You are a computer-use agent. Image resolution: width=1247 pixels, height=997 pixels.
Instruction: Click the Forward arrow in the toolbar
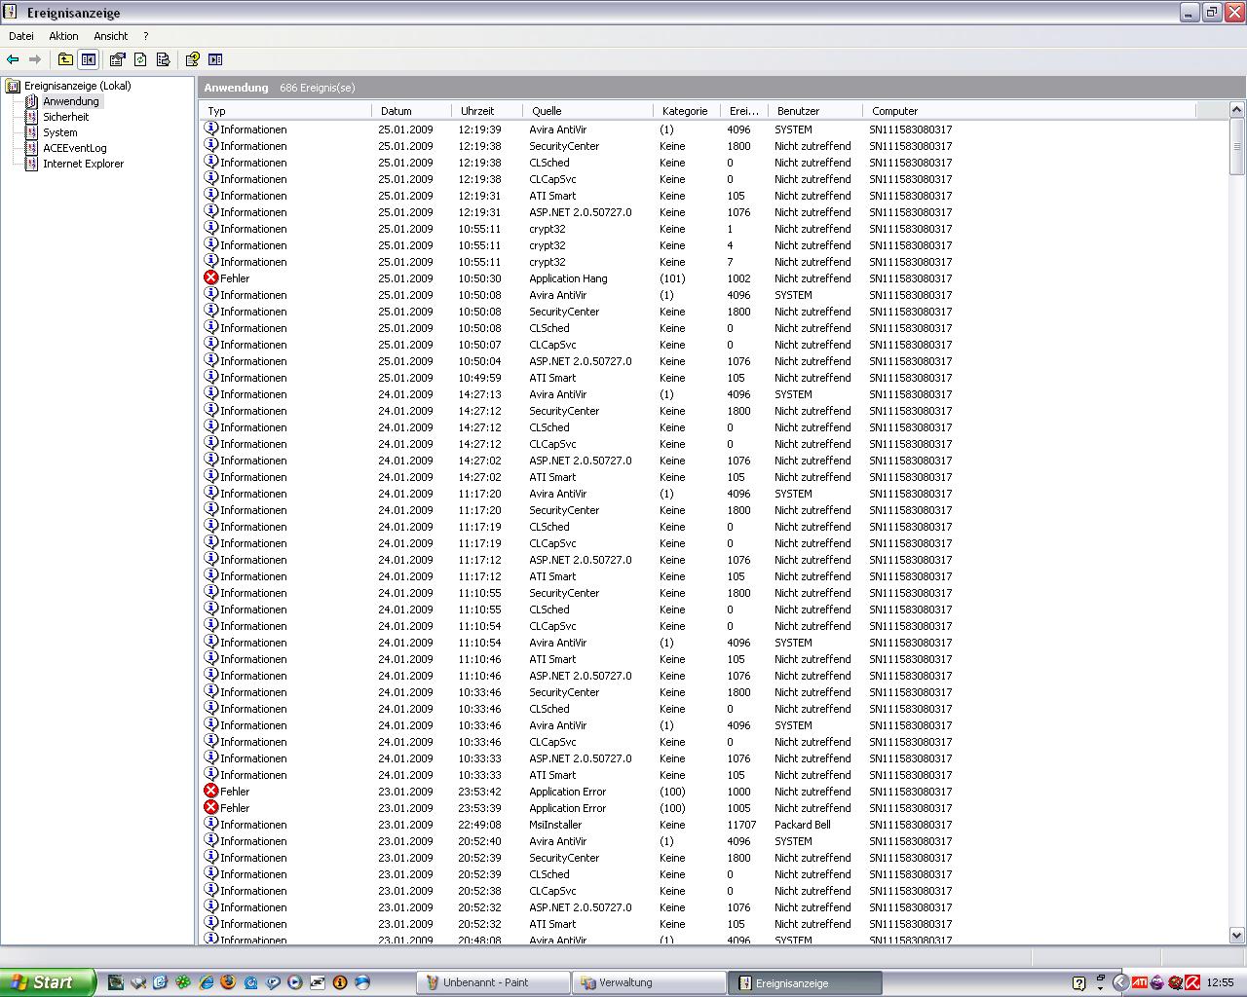click(35, 59)
